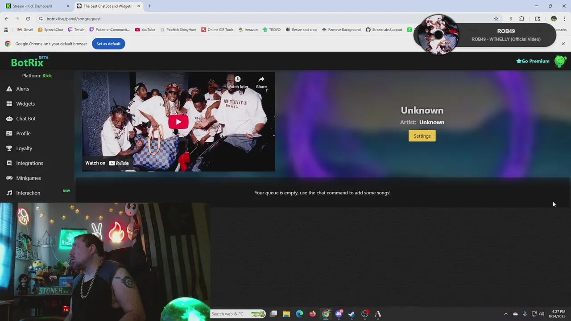The image size is (571, 321).
Task: Share the embedded YouTube video
Action: tap(261, 82)
